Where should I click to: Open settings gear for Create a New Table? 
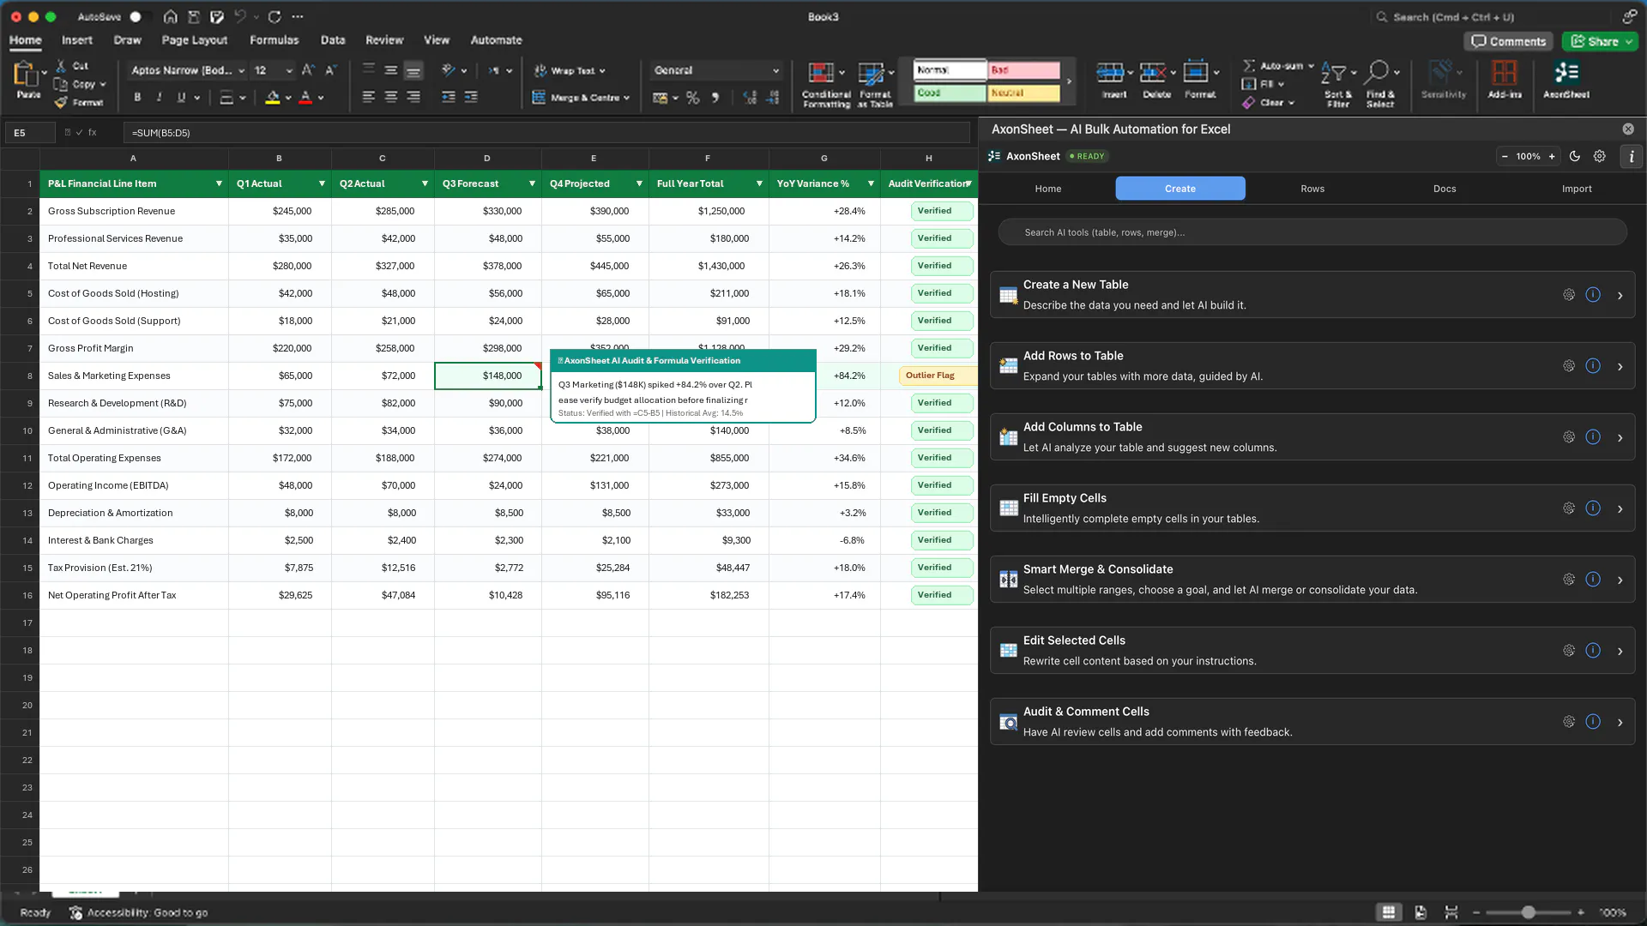[x=1569, y=295]
